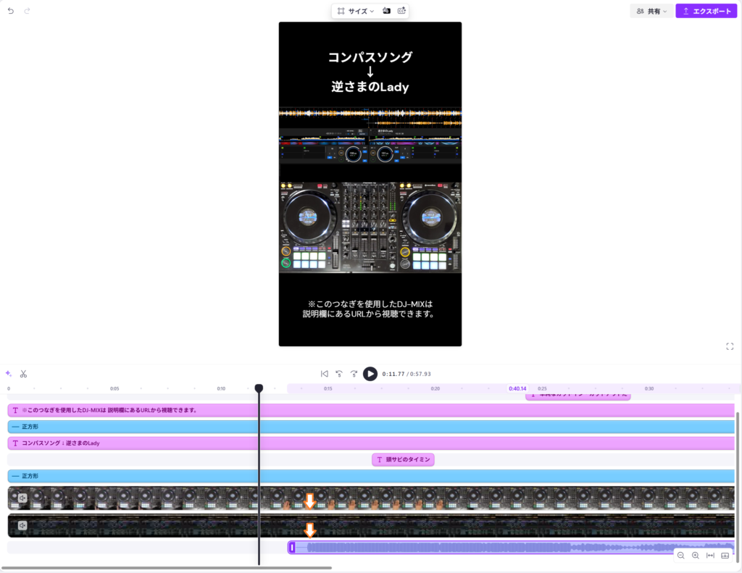Select the 頭サビのタイミン text clip
The width and height of the screenshot is (742, 573).
[x=403, y=459]
